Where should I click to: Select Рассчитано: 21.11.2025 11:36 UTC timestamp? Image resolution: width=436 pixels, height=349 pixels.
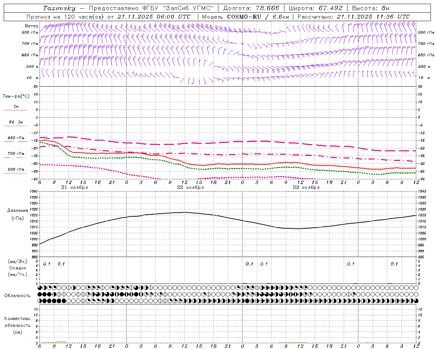(354, 17)
